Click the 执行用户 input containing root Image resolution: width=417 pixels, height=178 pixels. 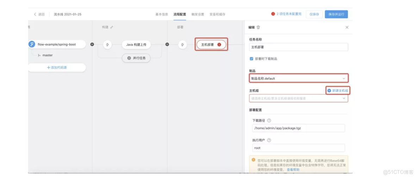tap(298, 148)
